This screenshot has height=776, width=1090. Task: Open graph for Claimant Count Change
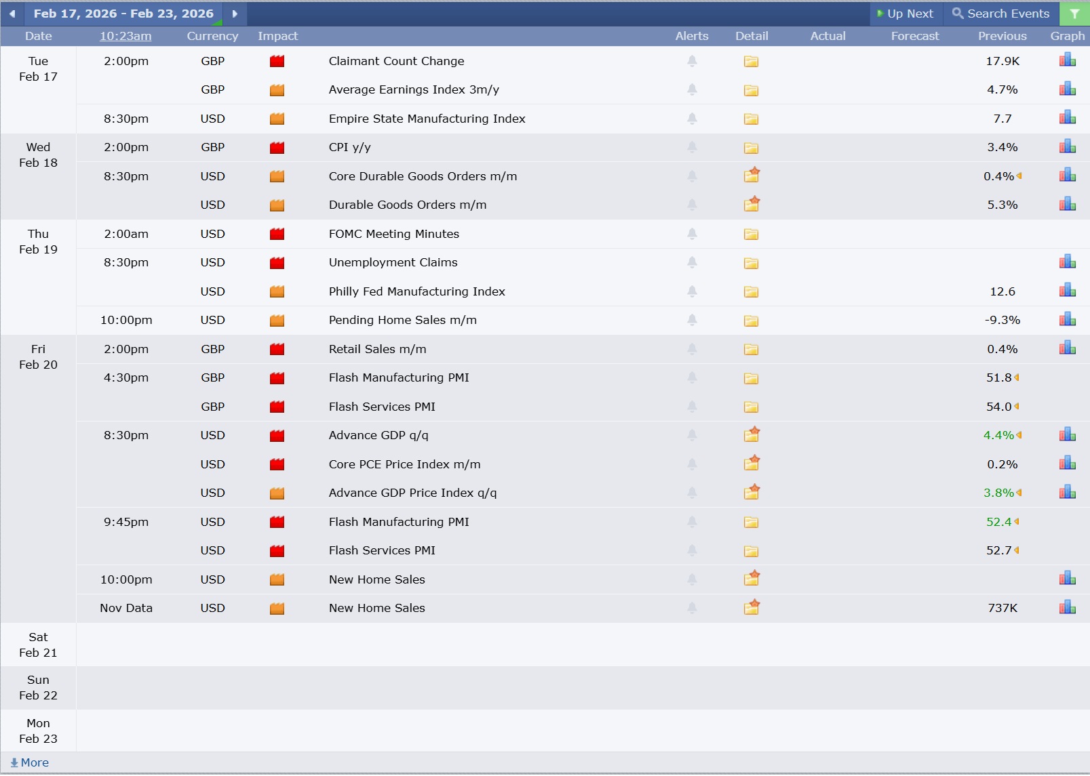(x=1068, y=60)
